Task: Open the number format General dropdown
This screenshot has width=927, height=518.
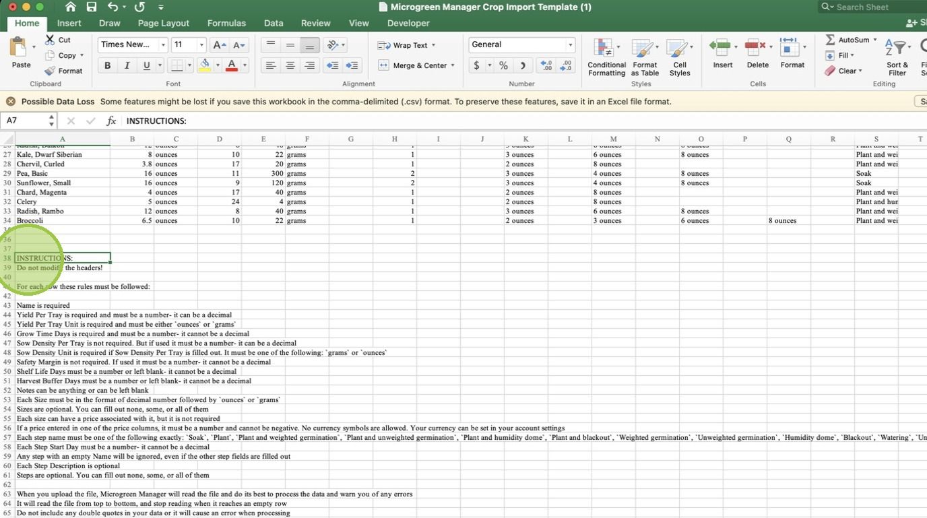Action: (x=570, y=44)
